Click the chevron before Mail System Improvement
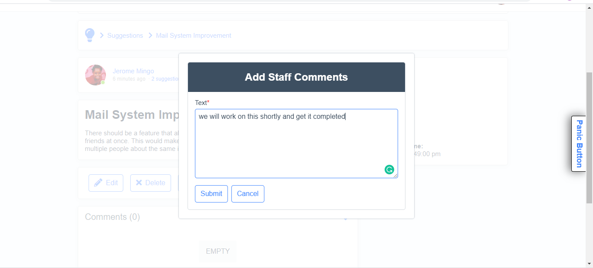Viewport: 593px width, 268px height. coord(151,36)
